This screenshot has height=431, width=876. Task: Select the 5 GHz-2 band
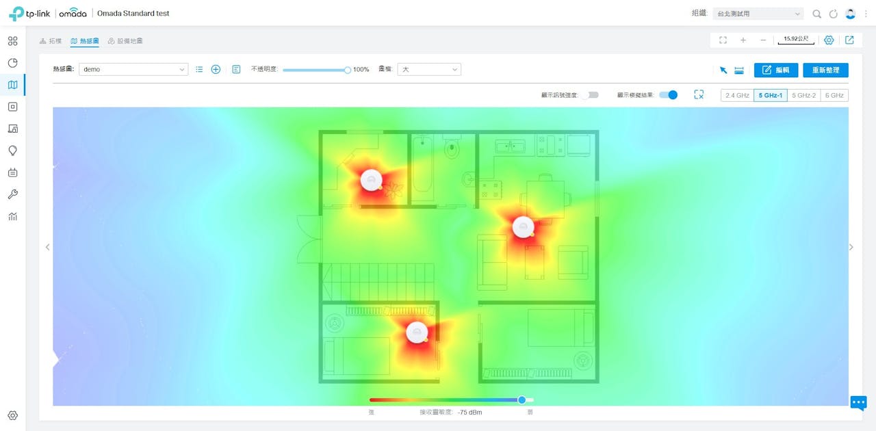coord(803,95)
